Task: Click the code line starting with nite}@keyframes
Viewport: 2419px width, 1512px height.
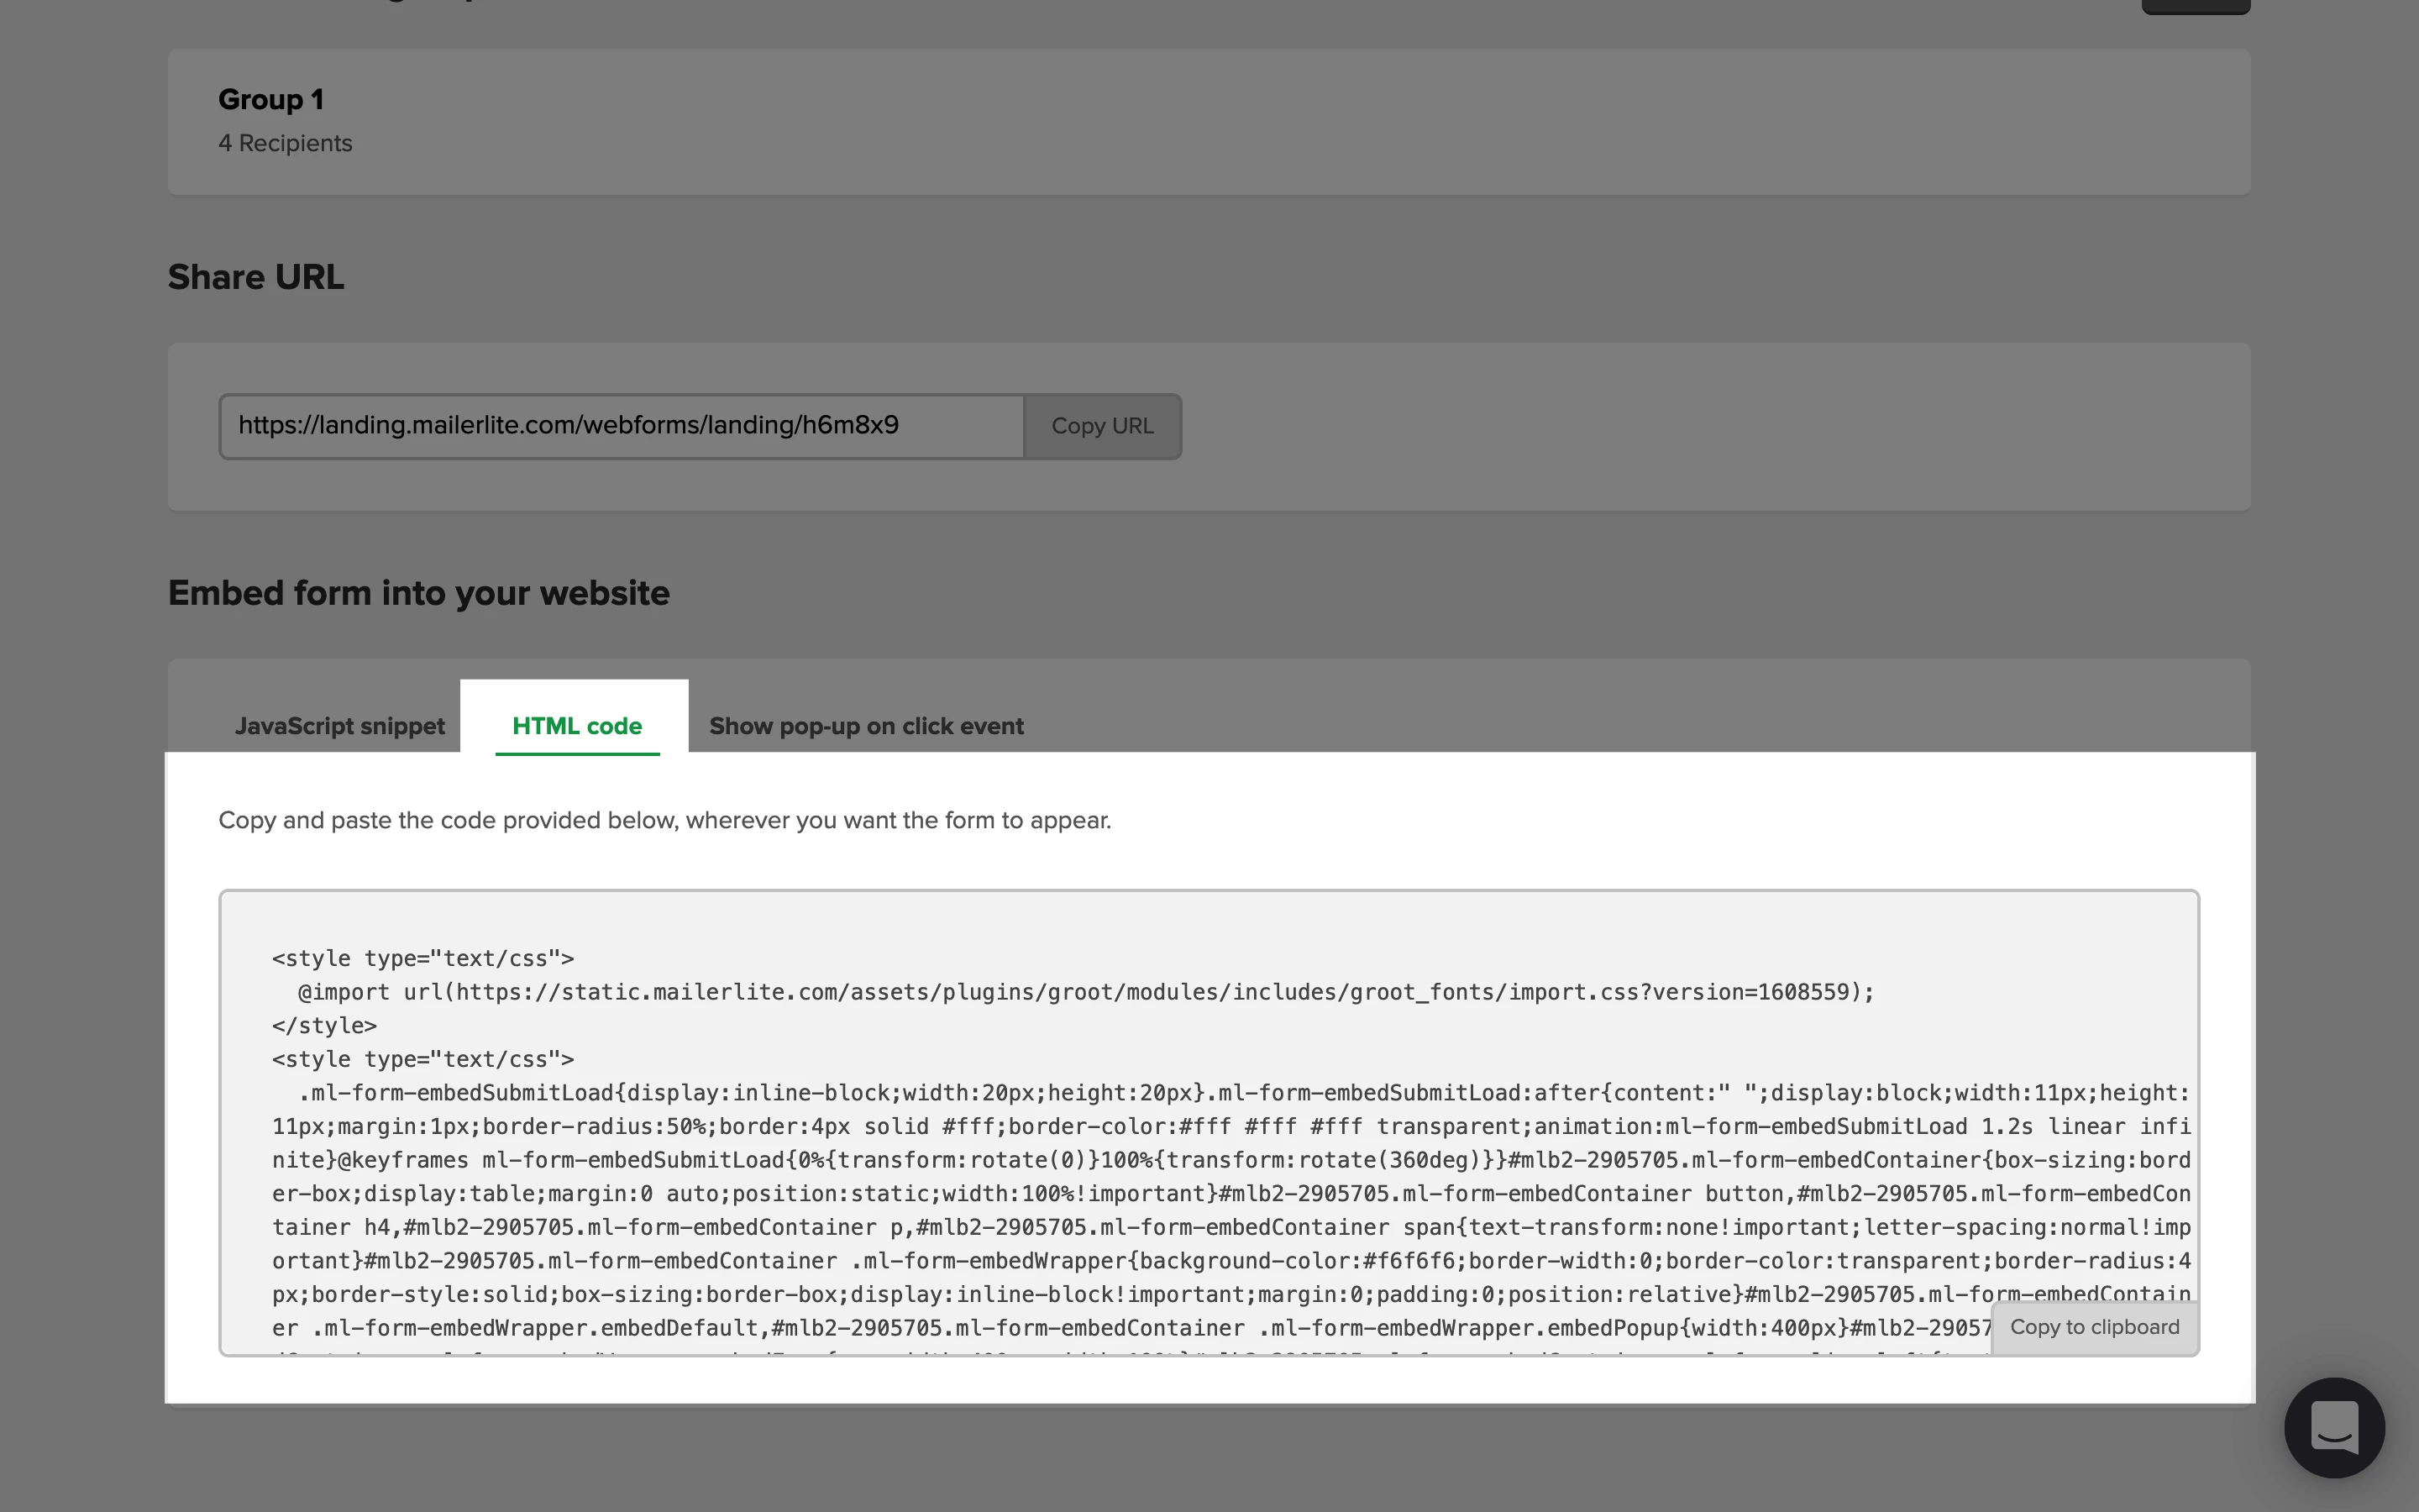Action: [x=1230, y=1160]
